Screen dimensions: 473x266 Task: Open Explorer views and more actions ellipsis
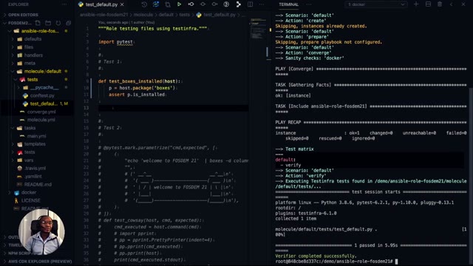[64, 4]
